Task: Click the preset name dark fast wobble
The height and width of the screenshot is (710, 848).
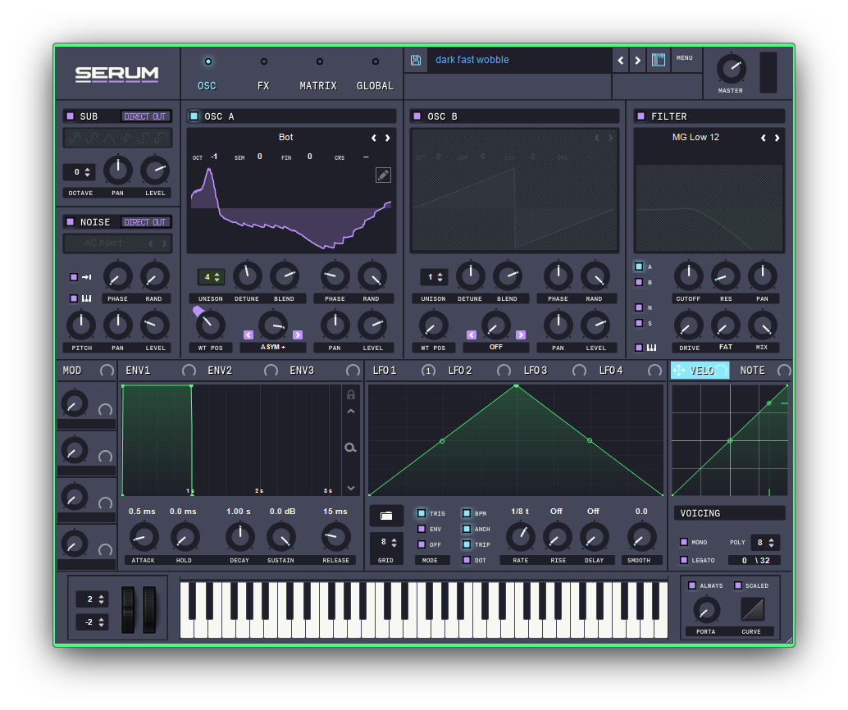Action: point(472,60)
